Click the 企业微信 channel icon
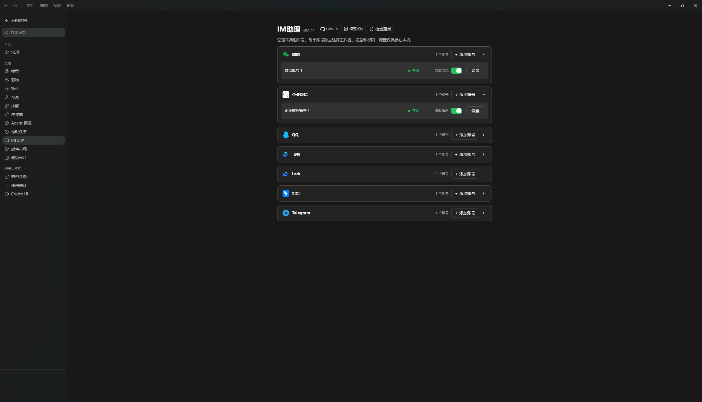702x402 pixels. pyautogui.click(x=286, y=95)
